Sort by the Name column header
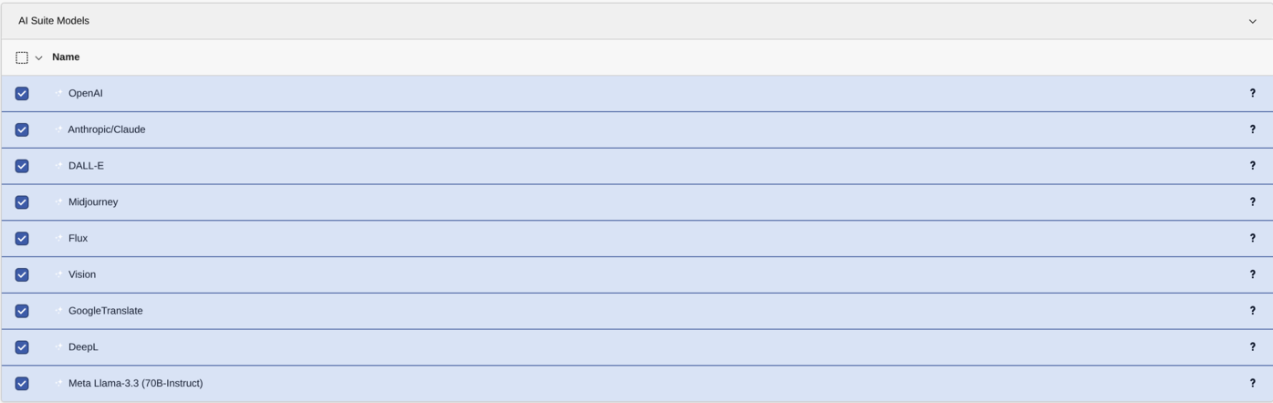 [x=66, y=57]
